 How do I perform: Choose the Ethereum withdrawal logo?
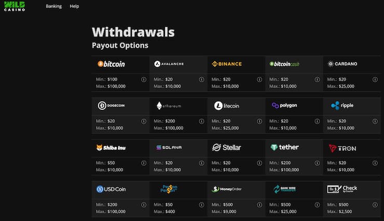[x=169, y=106]
